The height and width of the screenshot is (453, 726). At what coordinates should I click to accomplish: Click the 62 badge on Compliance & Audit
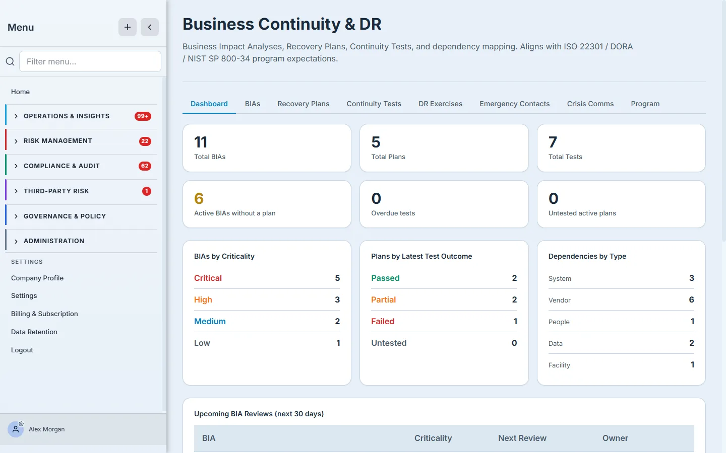click(145, 166)
